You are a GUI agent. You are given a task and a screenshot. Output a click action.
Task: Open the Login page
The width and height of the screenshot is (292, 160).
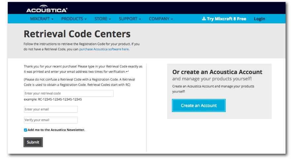click(x=259, y=19)
